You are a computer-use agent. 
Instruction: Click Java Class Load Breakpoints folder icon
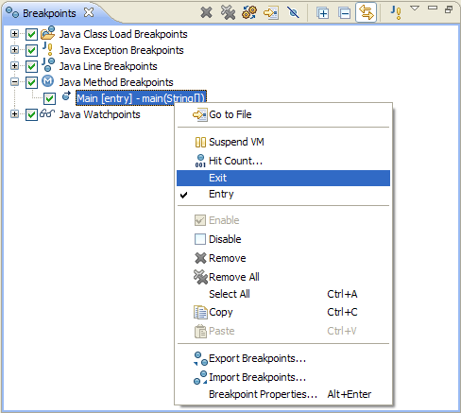[x=48, y=33]
